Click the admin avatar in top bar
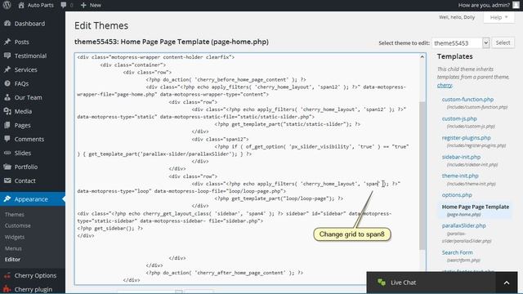The width and height of the screenshot is (523, 294). pos(516,5)
